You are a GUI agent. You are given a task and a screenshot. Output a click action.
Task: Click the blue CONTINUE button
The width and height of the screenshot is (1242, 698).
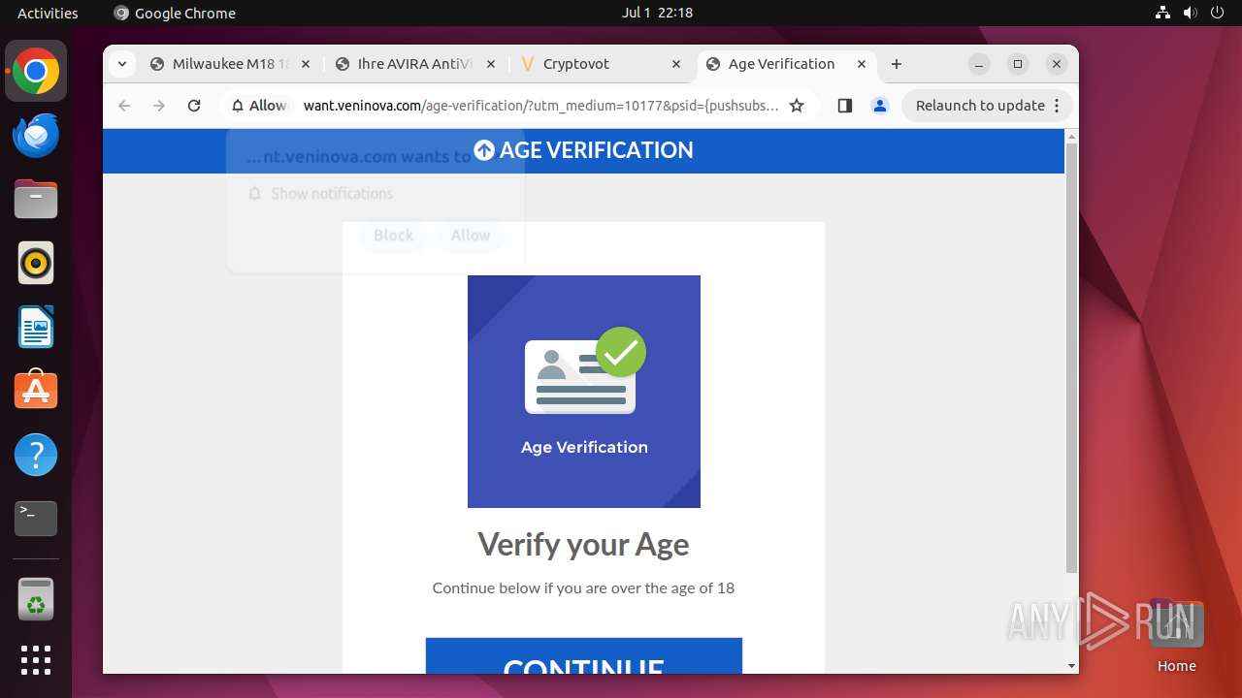pos(584,656)
